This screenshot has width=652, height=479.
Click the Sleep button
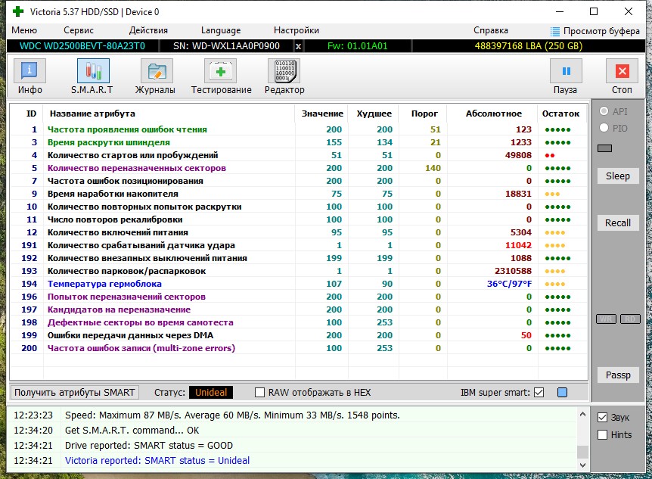coord(618,176)
